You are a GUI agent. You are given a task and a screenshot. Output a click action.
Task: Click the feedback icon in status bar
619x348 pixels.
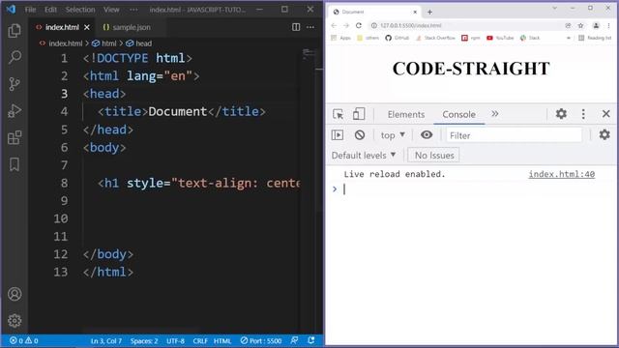[294, 340]
